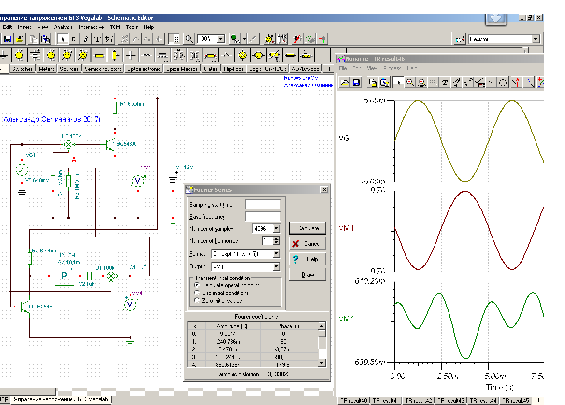Click the ground symbol component
The width and height of the screenshot is (565, 405).
[x=4, y=55]
